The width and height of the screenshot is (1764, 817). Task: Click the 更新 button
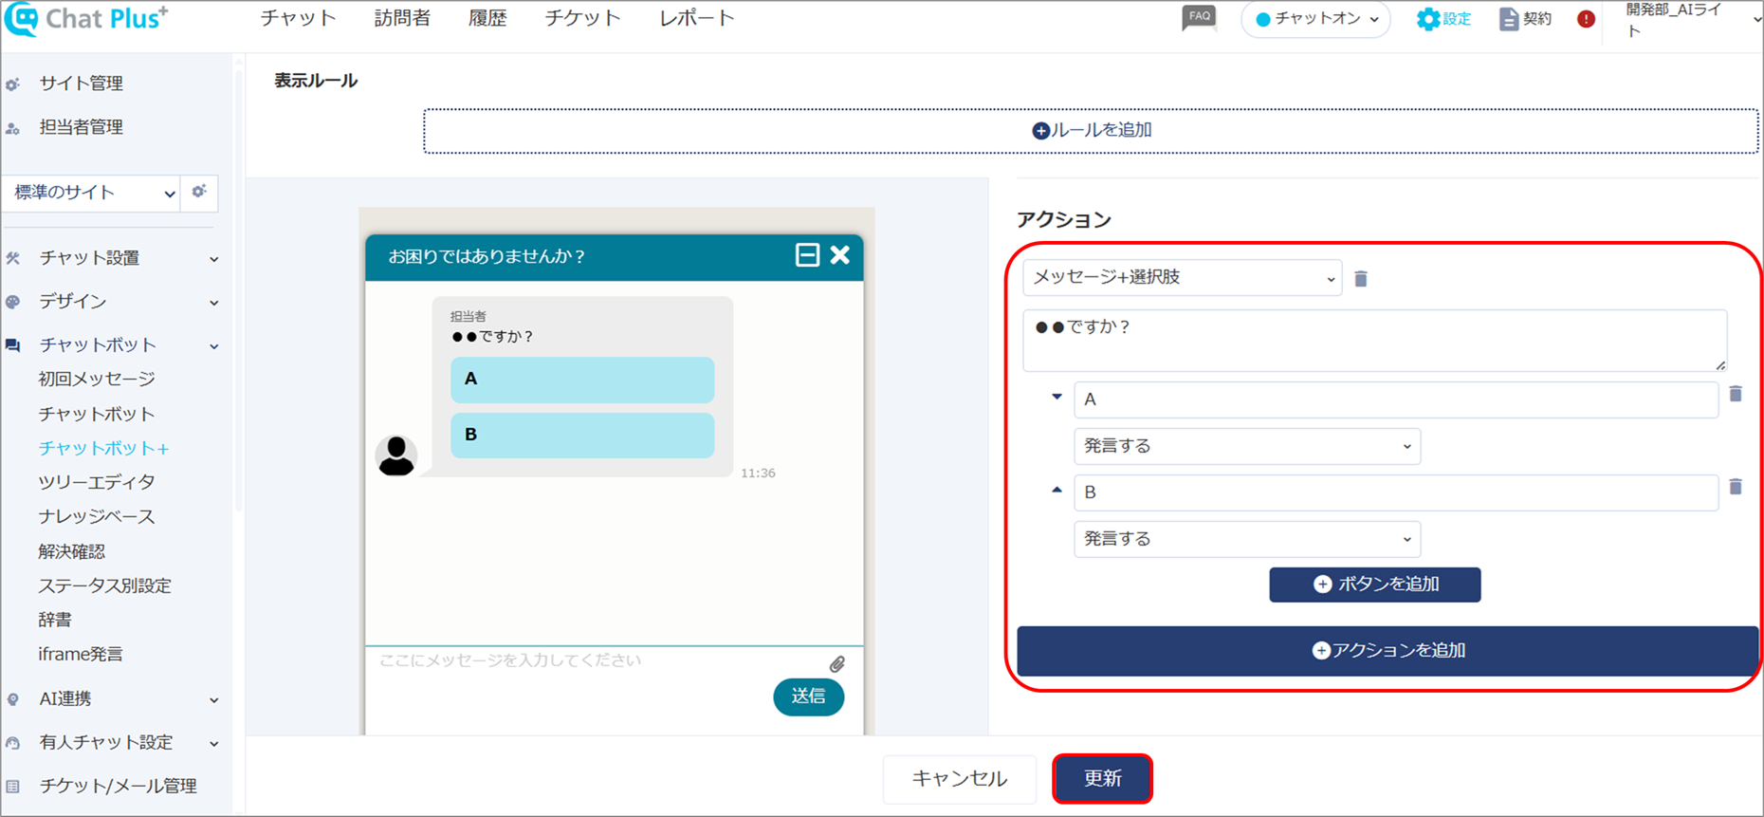(1102, 779)
